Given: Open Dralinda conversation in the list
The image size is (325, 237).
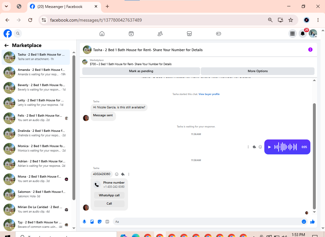Looking at the screenshot, I should tap(36, 133).
